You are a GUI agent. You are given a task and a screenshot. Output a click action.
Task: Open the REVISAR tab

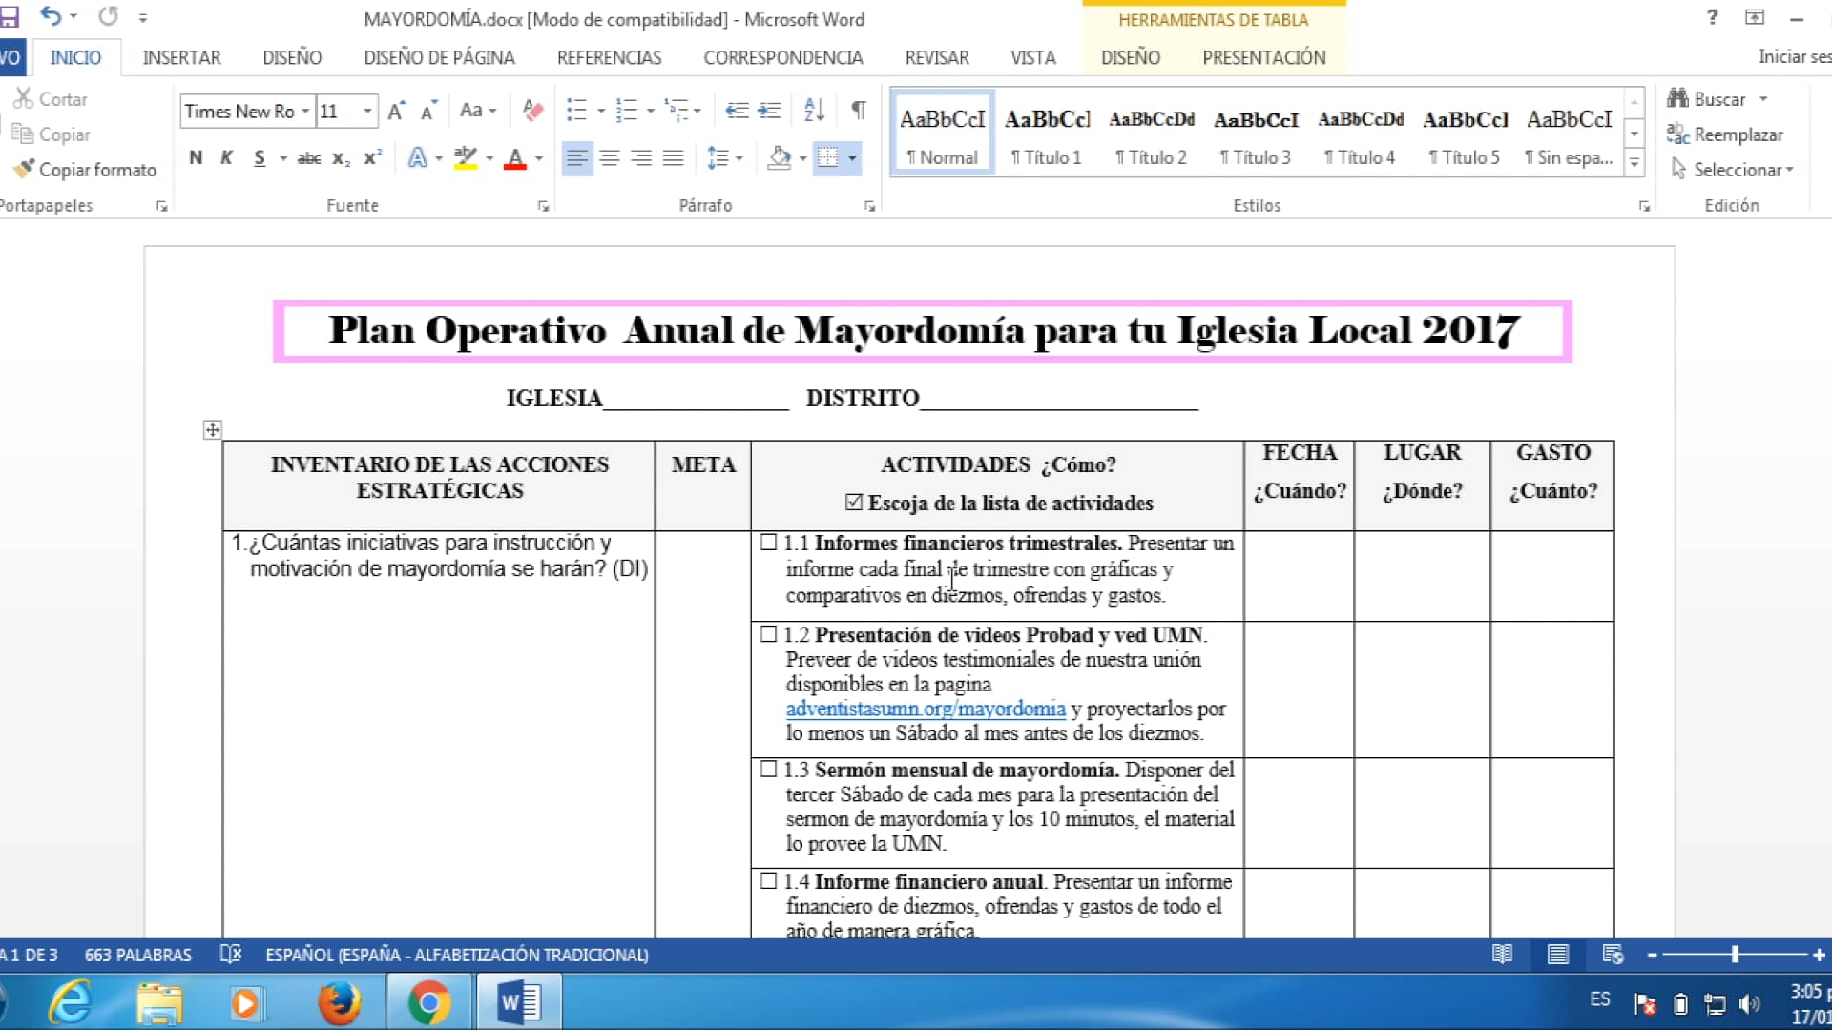coord(937,57)
